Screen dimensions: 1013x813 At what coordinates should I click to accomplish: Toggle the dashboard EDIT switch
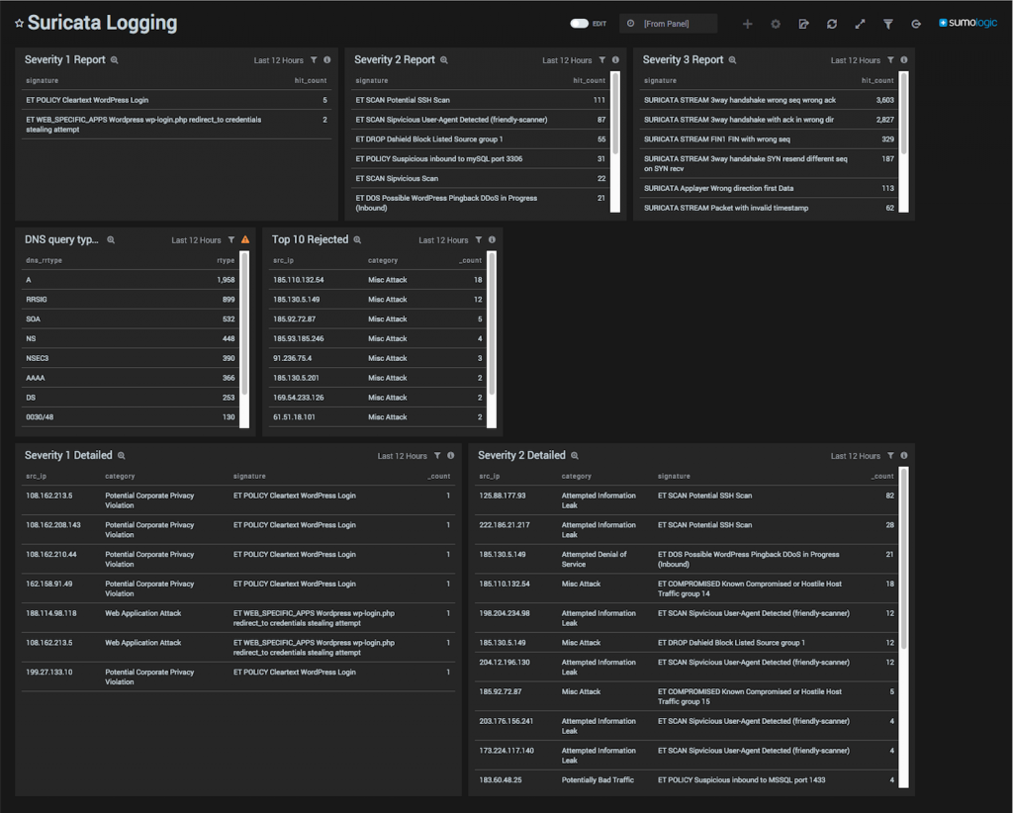579,24
